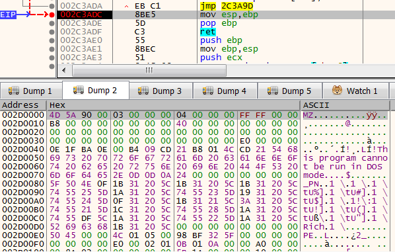This screenshot has height=252, width=395.
Task: Select the 'push ecx' instruction
Action: (221, 58)
